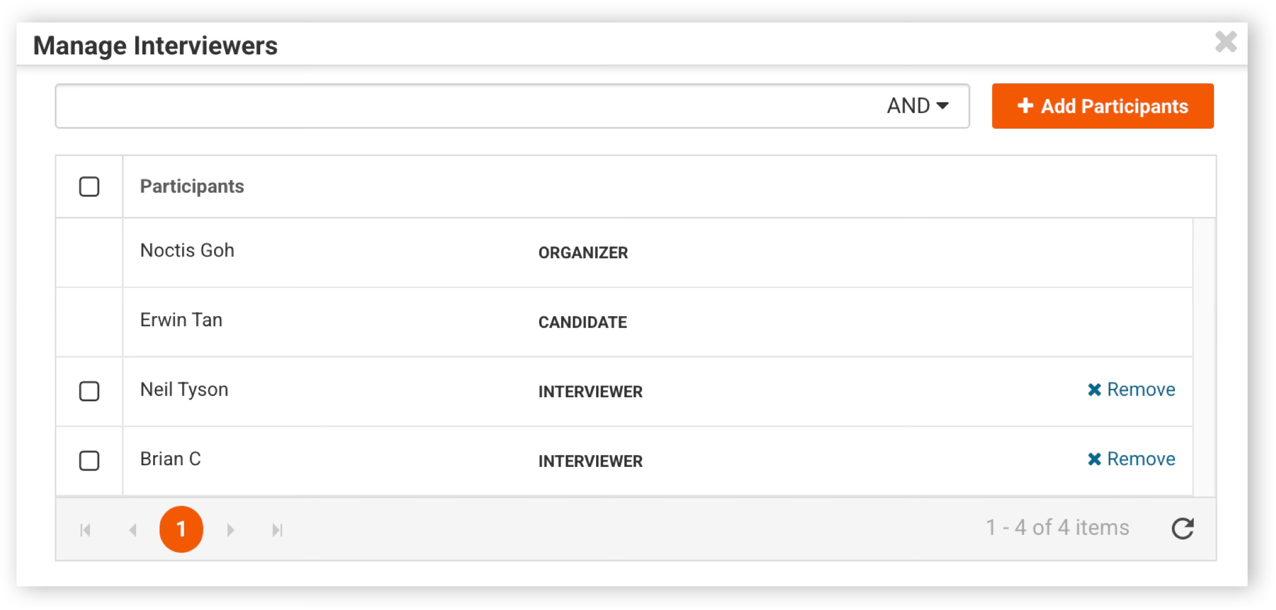
Task: Close the Manage Interviewers dialog
Action: 1226,42
